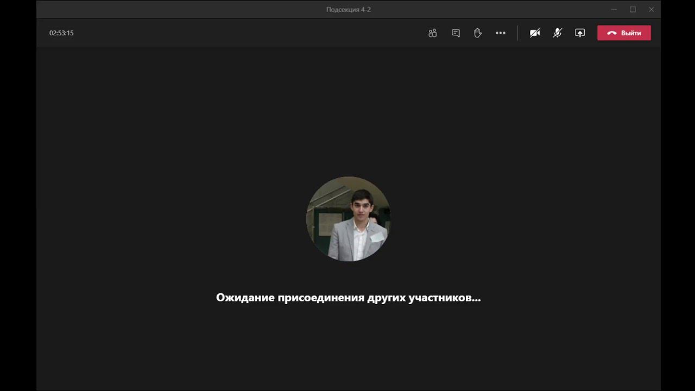Open the share content tray
Image resolution: width=695 pixels, height=391 pixels.
580,33
